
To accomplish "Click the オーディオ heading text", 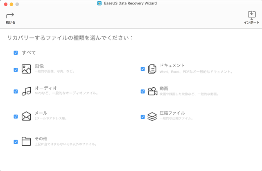I will point(46,88).
